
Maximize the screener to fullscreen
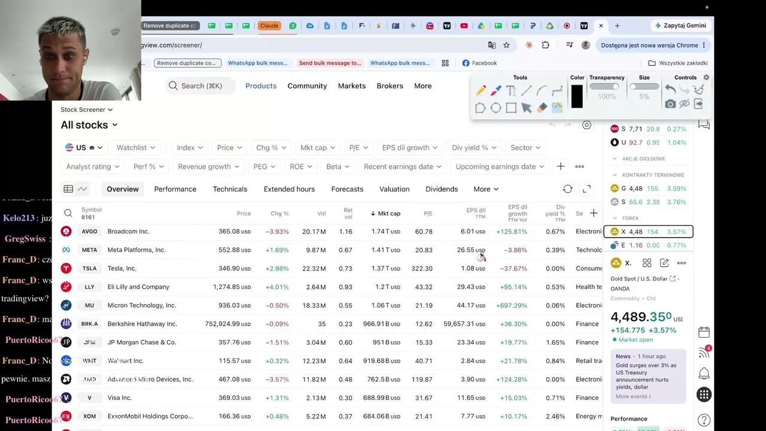click(x=587, y=189)
